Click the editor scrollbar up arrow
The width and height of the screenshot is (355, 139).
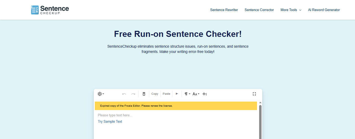click(260, 103)
